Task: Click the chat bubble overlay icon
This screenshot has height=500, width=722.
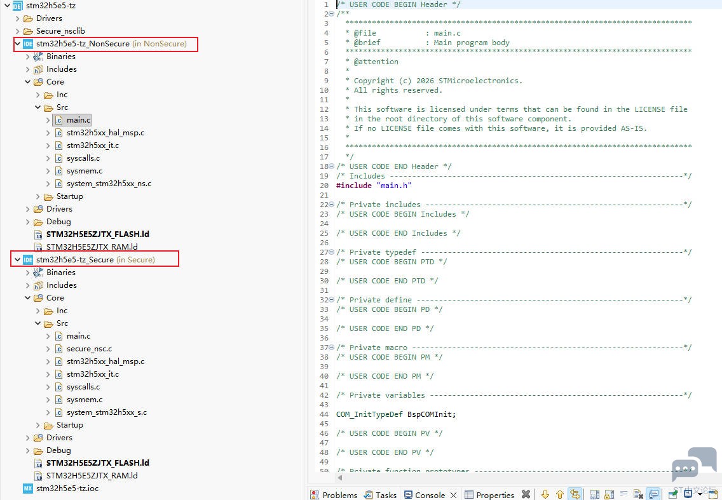Action: pyautogui.click(x=694, y=464)
